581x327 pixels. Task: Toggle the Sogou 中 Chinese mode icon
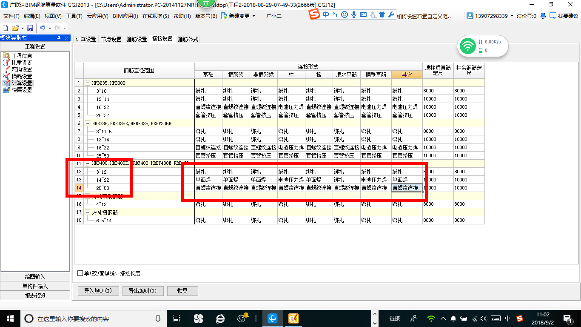pyautogui.click(x=326, y=14)
